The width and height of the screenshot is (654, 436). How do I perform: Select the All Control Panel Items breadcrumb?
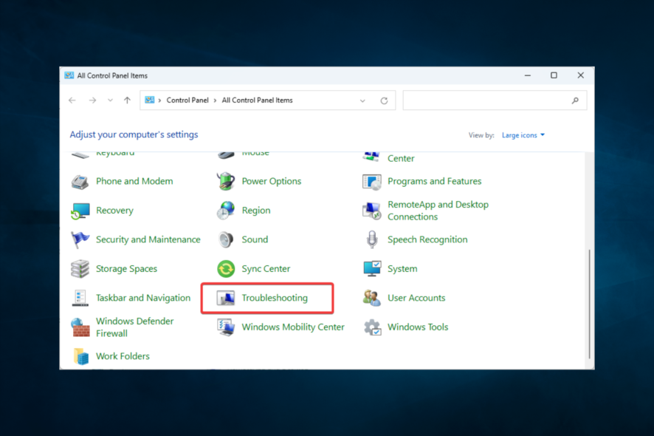[x=258, y=101]
